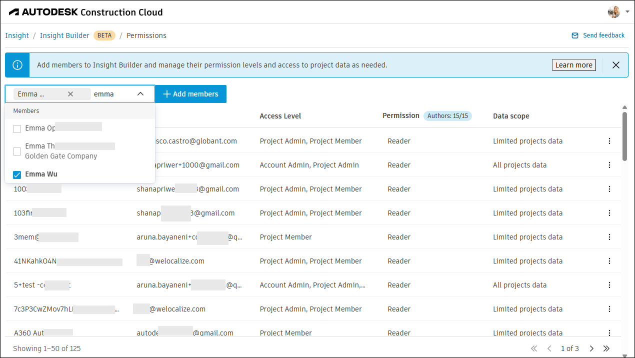Open row actions for the A360 member
The image size is (635, 358).
(609, 332)
